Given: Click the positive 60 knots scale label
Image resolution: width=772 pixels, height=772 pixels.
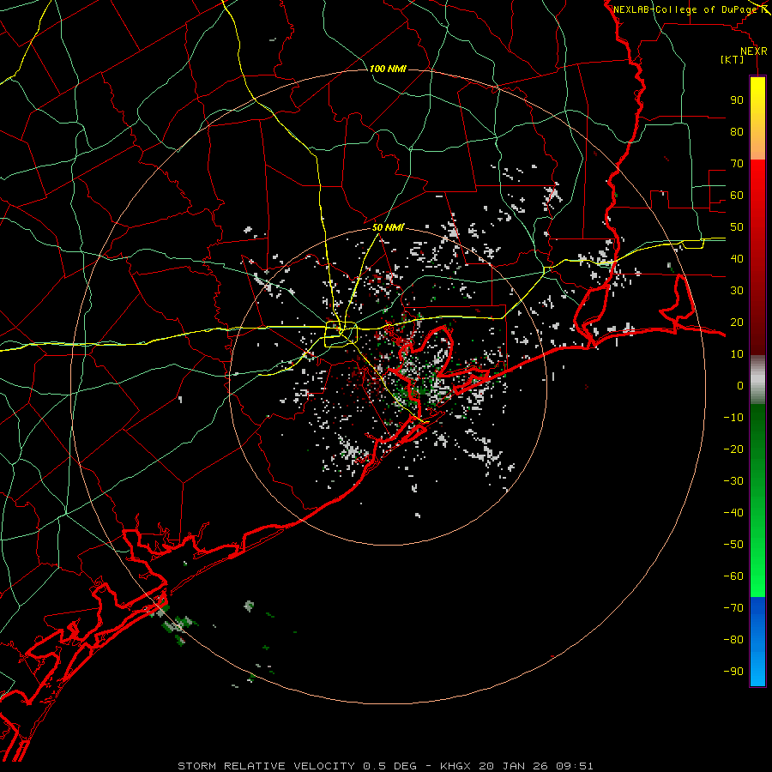Looking at the screenshot, I should point(737,195).
